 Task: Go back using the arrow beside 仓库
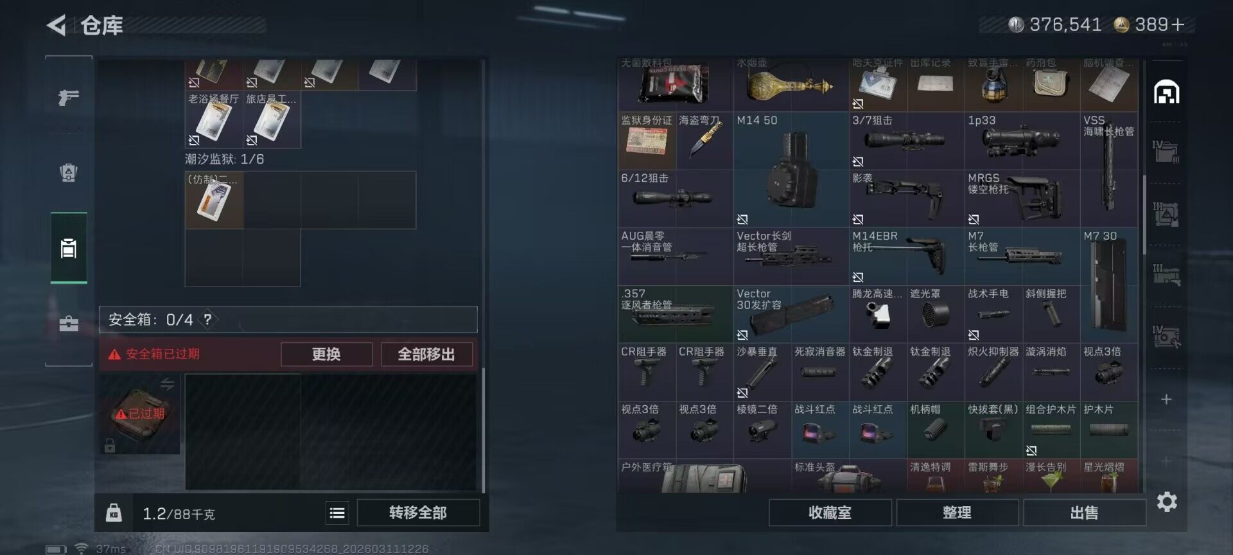[x=57, y=26]
